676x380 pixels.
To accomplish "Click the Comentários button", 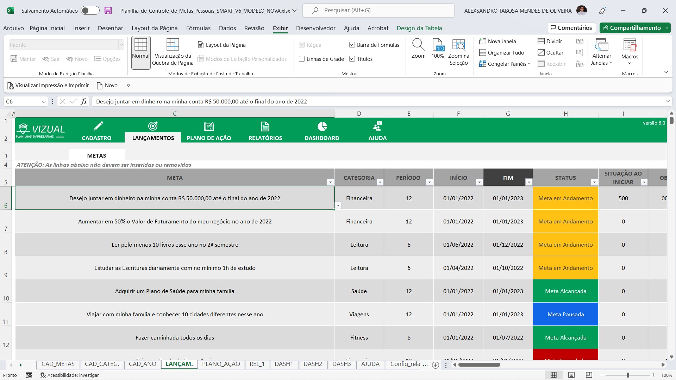I will click(x=571, y=28).
